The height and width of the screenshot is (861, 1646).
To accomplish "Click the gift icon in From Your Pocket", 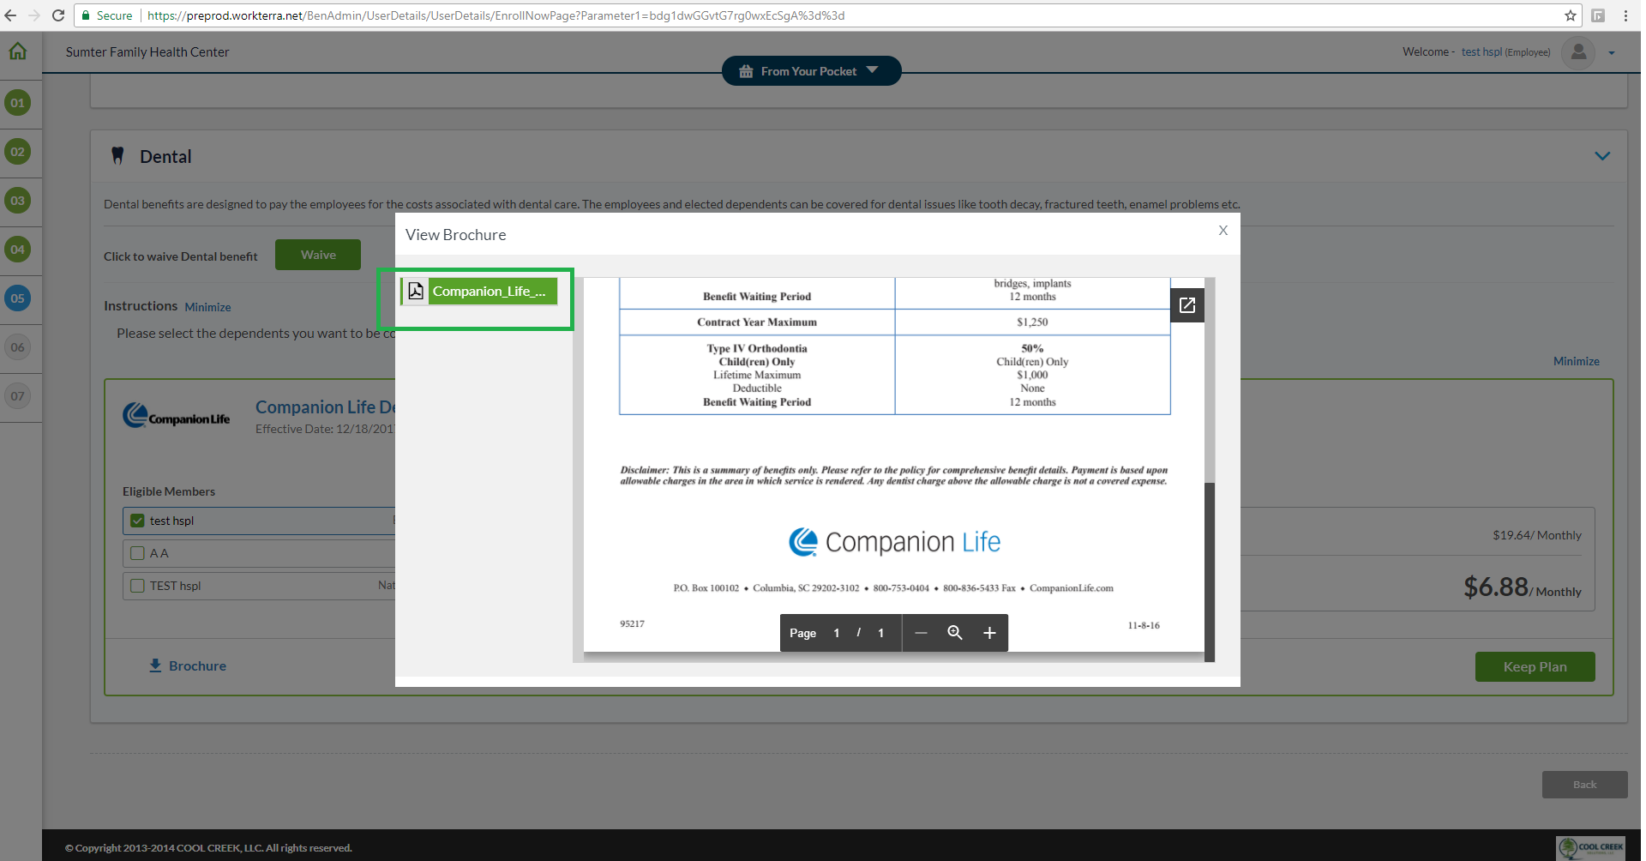I will [x=746, y=71].
